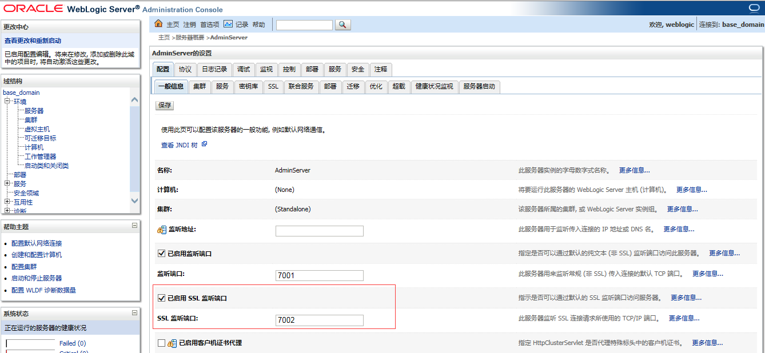Image resolution: width=765 pixels, height=353 pixels.
Task: Open 首选项 in toolbar
Action: [x=210, y=25]
